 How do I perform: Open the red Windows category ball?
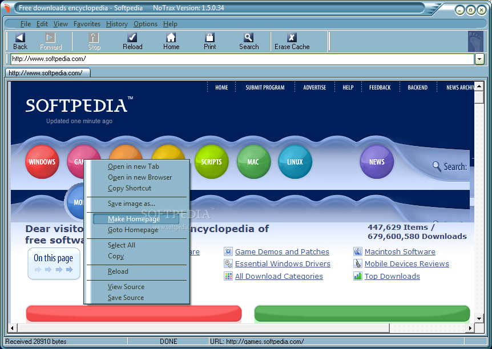point(42,162)
